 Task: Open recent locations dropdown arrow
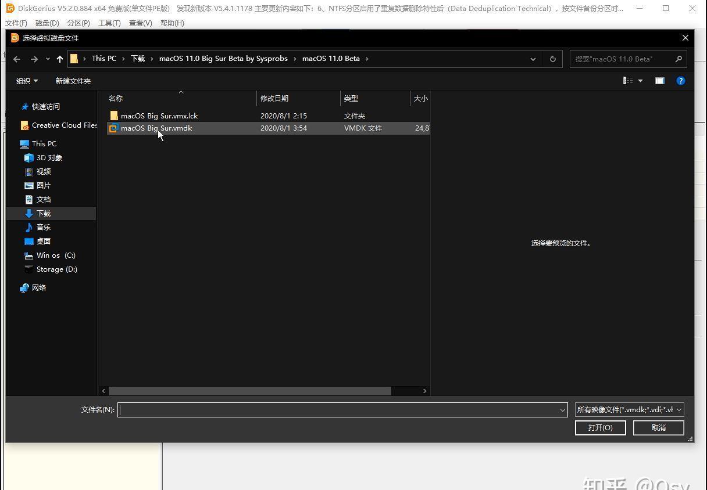(x=48, y=59)
